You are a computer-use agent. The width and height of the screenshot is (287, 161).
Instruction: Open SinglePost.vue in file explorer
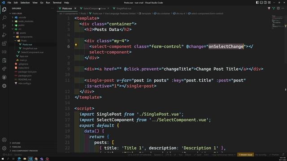30,48
